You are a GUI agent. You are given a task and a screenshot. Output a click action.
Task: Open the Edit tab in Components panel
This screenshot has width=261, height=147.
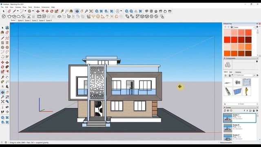point(231,72)
